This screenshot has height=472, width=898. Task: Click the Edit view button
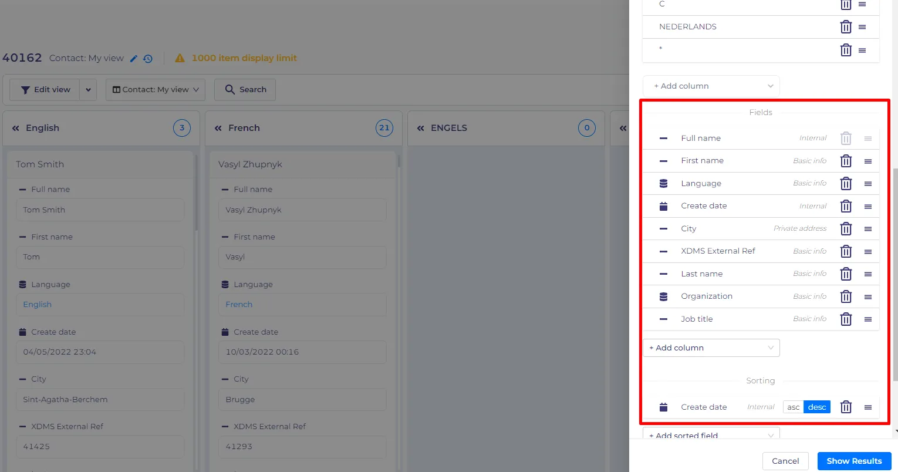point(45,90)
